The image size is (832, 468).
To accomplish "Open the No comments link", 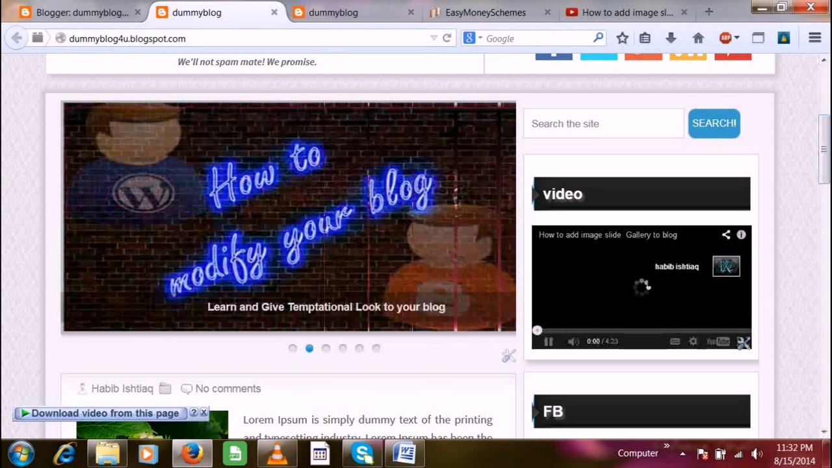I will (x=228, y=389).
